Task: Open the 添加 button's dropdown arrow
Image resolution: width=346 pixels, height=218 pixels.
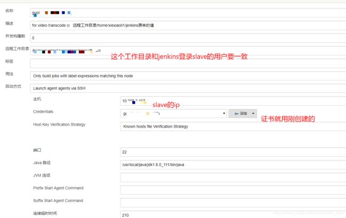Action: (253, 114)
